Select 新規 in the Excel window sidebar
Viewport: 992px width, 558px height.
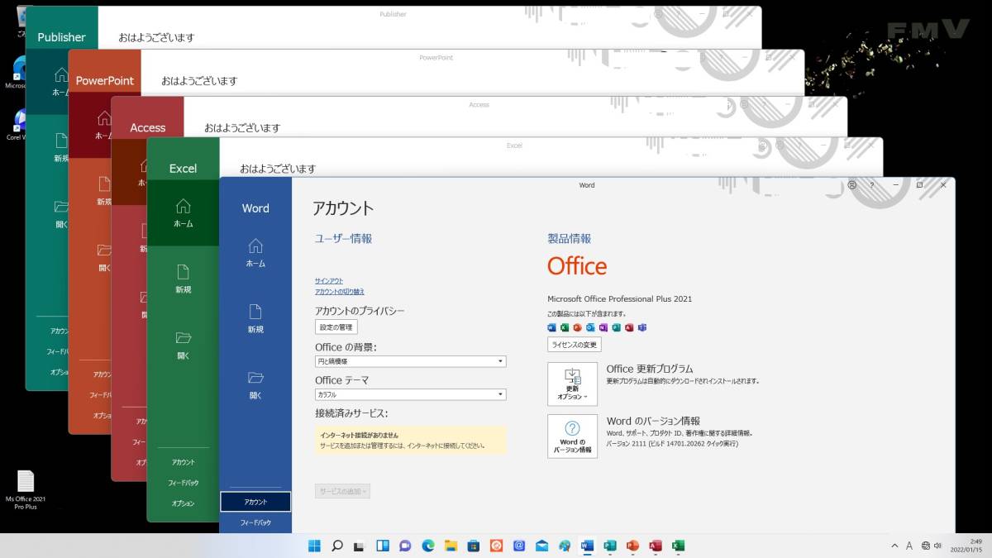(184, 279)
